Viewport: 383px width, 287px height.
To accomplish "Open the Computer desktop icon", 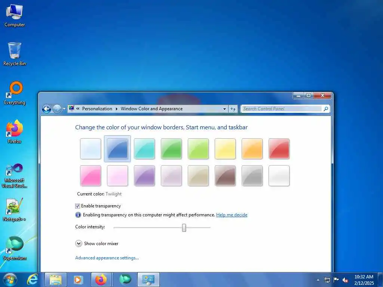I will click(x=15, y=15).
